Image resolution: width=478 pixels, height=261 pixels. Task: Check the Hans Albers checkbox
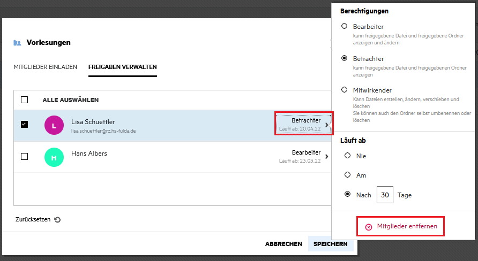coord(24,157)
